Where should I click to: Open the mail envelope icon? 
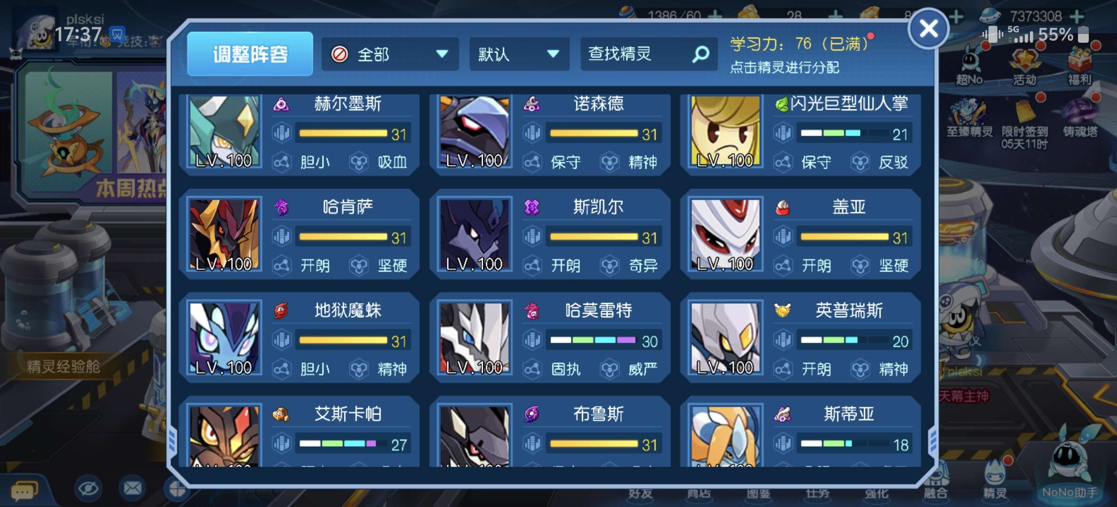click(x=133, y=489)
